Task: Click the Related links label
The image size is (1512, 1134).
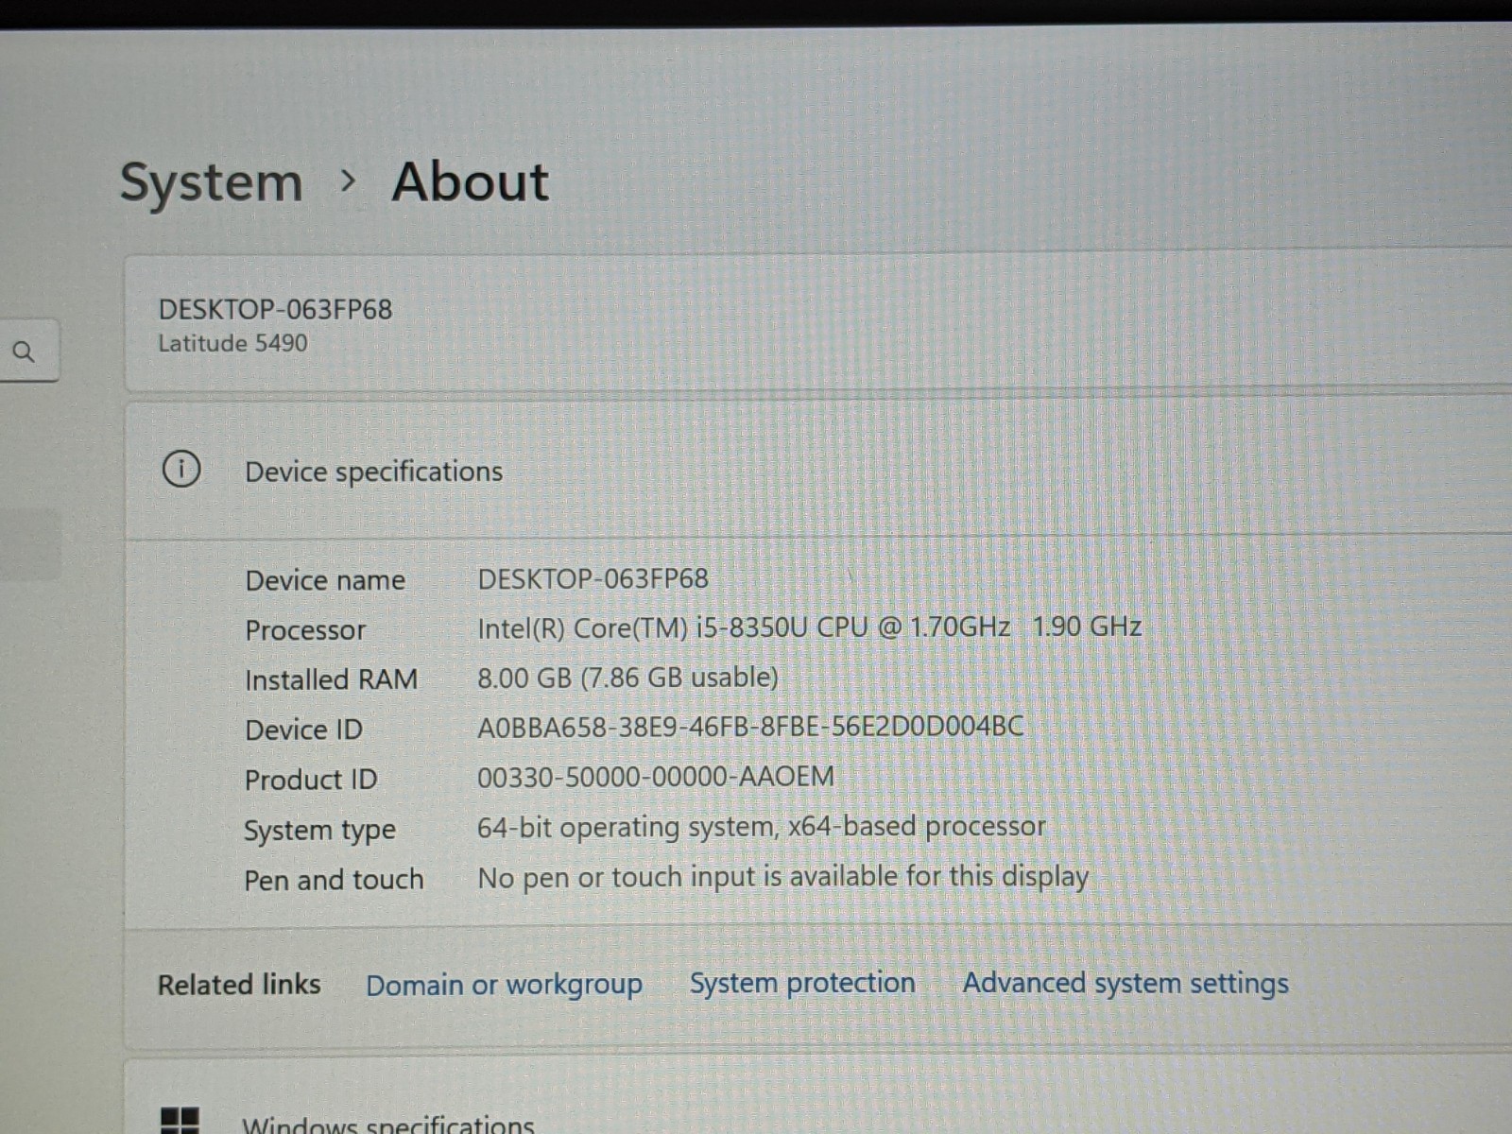Action: click(239, 985)
